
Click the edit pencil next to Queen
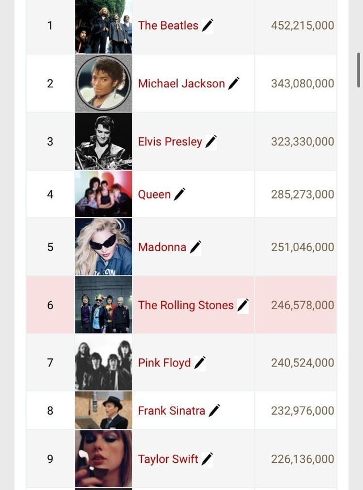click(x=179, y=195)
